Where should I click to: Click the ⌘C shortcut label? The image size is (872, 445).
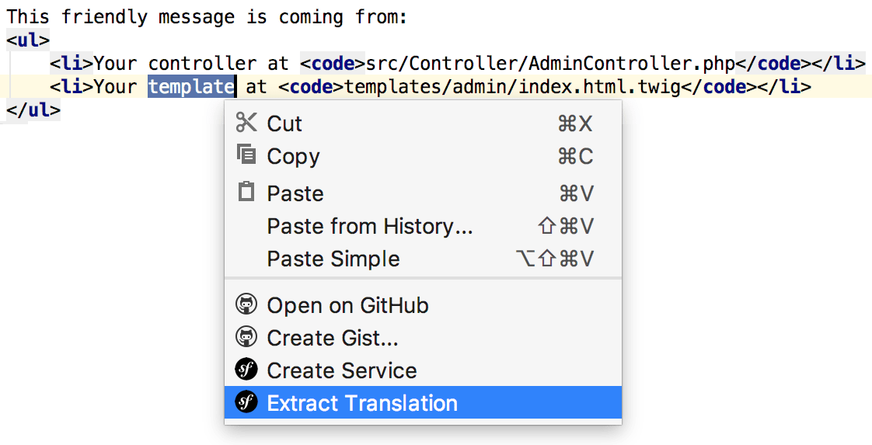tap(576, 157)
